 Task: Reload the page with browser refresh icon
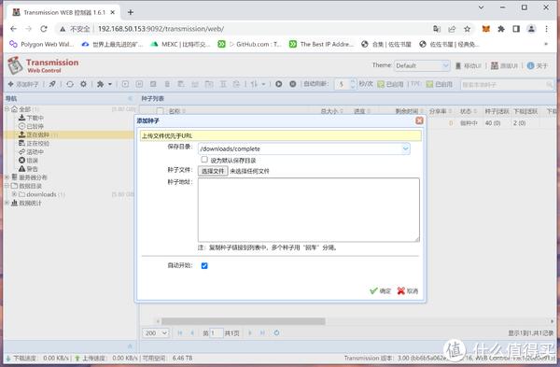point(44,29)
